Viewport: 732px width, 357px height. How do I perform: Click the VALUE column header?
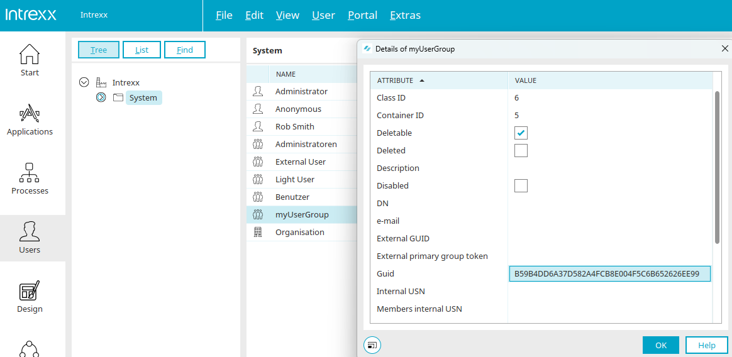610,80
